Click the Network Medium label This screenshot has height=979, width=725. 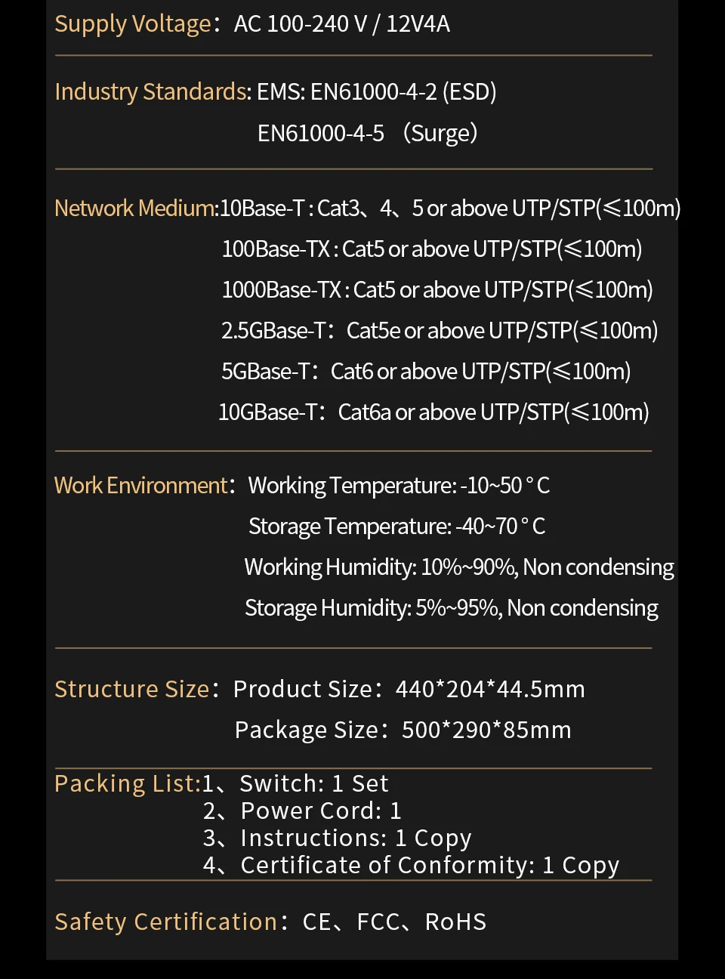click(136, 208)
